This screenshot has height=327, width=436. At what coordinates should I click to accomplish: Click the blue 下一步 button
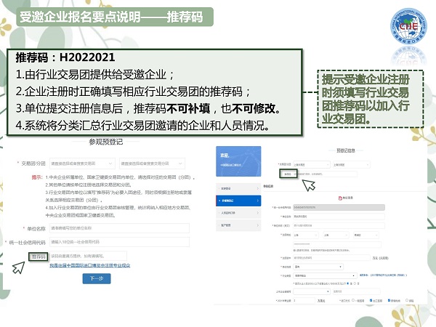[97, 279]
